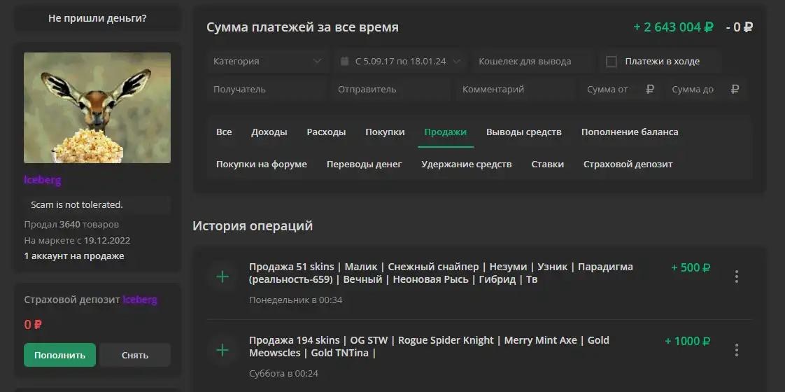This screenshot has width=785, height=392.
Task: Click the Не пришли деньги? button
Action: click(98, 18)
